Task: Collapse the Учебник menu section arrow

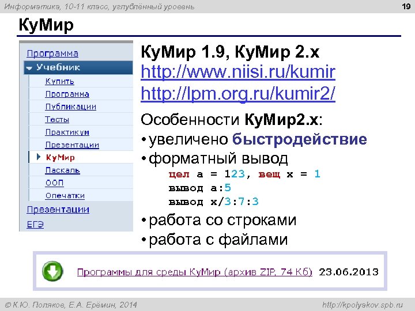Action: 29,68
